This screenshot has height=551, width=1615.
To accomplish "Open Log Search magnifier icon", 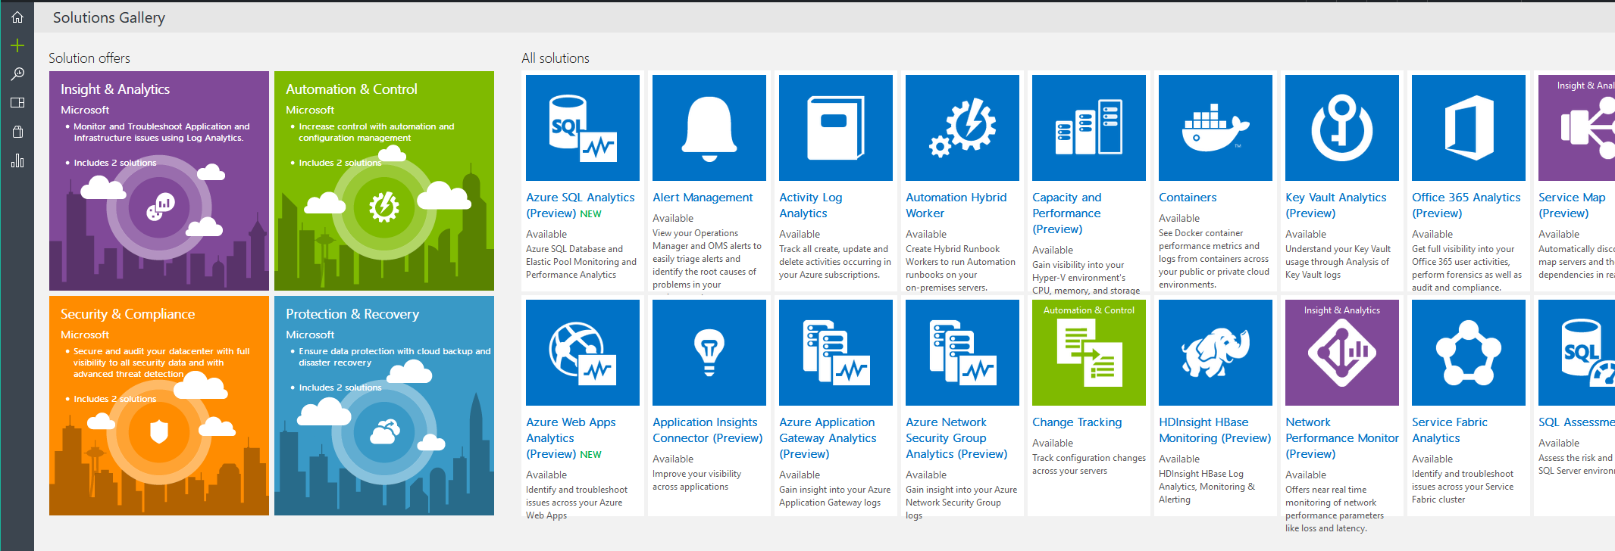I will pos(17,74).
